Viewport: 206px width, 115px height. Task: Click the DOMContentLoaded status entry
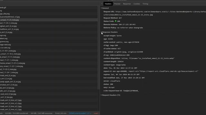(80, 113)
